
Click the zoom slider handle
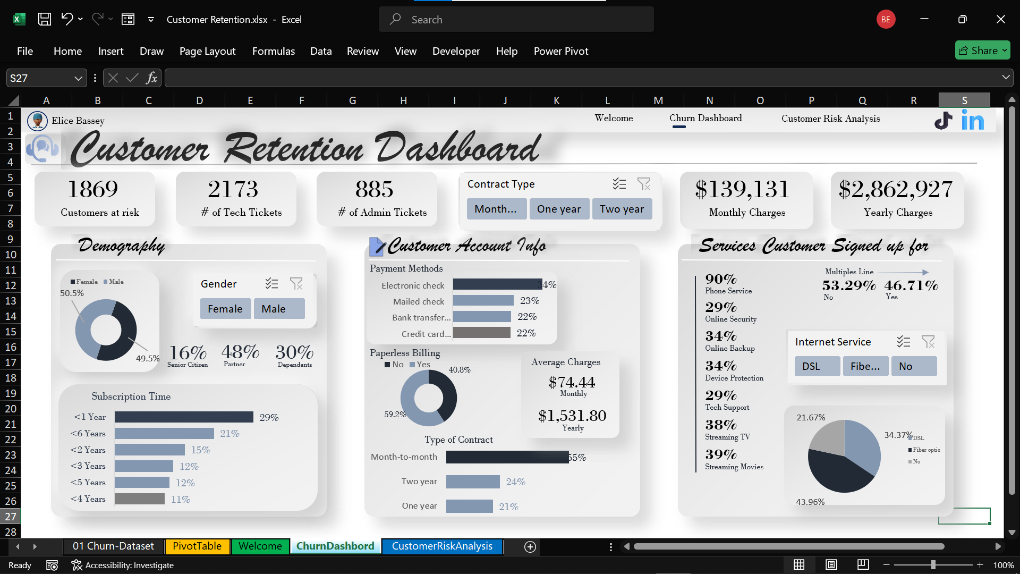click(x=933, y=565)
